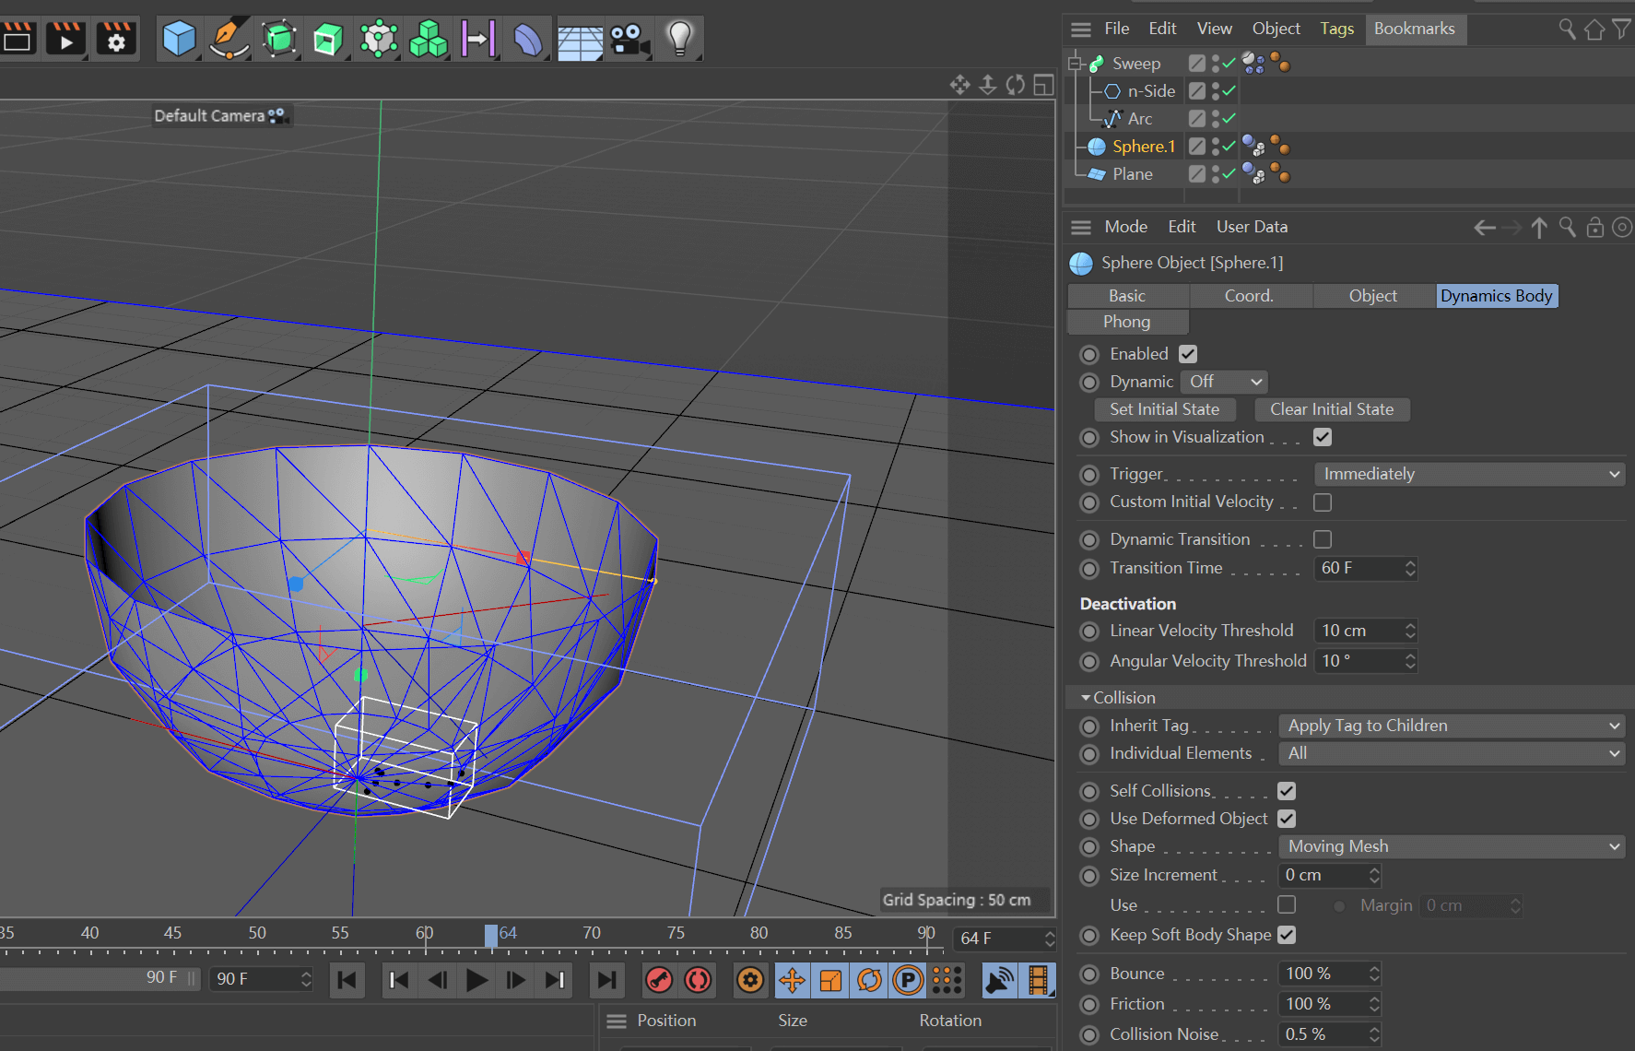
Task: Open the Subdivision Surface generator icon
Action: (279, 39)
